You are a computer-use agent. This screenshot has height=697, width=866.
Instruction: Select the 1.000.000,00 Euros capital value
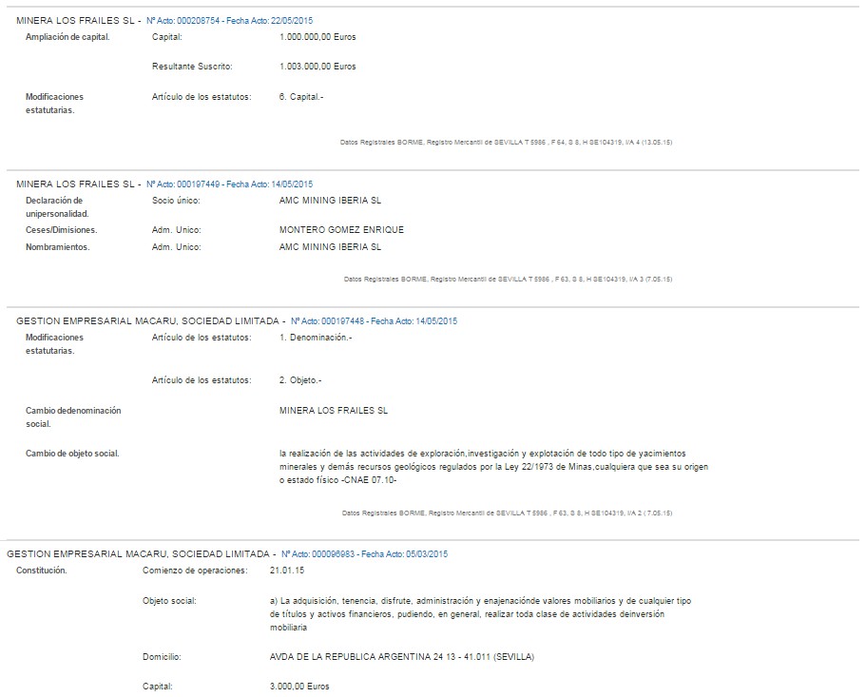coord(318,37)
